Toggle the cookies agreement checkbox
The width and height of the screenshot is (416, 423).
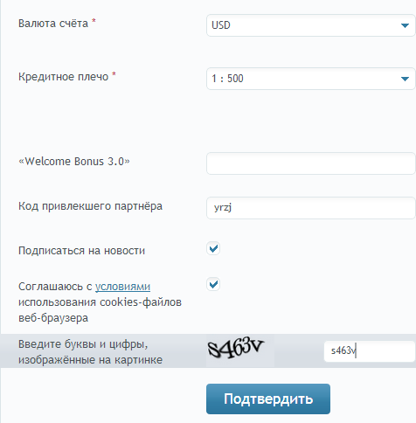(213, 284)
